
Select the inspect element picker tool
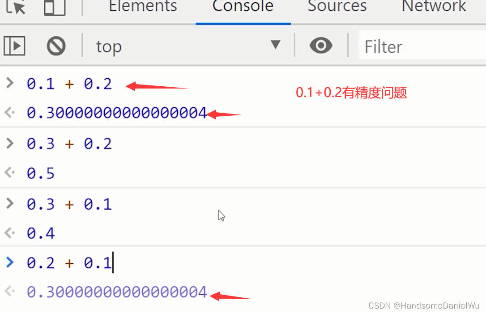(15, 7)
